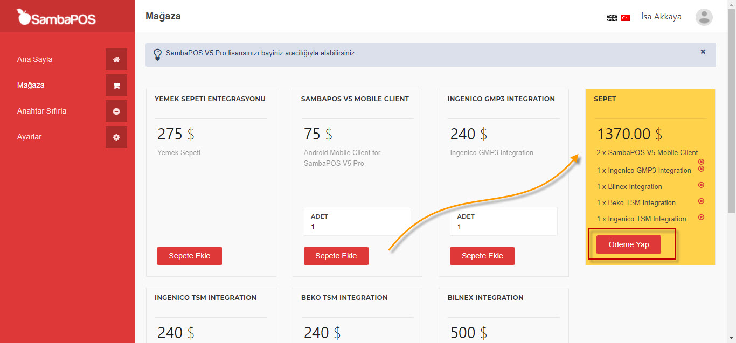The height and width of the screenshot is (343, 736).
Task: Add SambaPOS V5 Mobile Client to the cart
Action: click(336, 256)
